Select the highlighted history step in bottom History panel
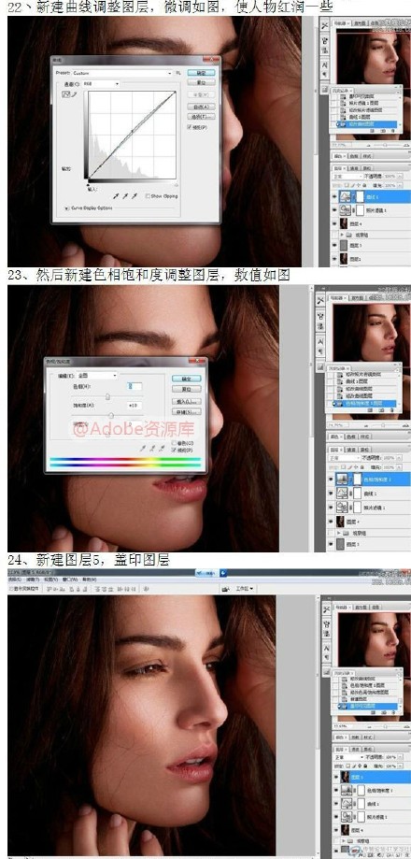The width and height of the screenshot is (411, 859). (367, 706)
